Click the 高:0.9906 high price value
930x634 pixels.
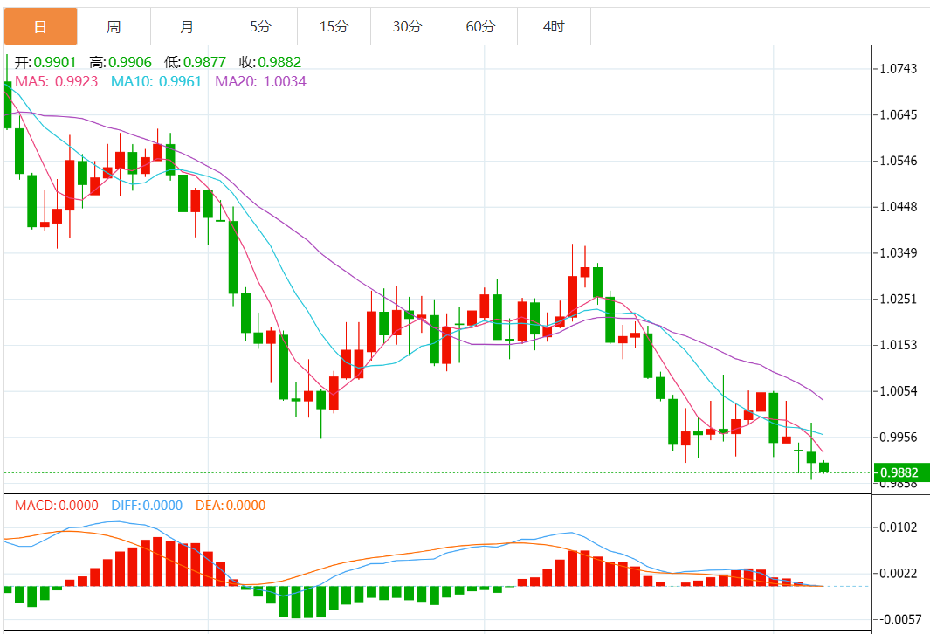pos(121,62)
